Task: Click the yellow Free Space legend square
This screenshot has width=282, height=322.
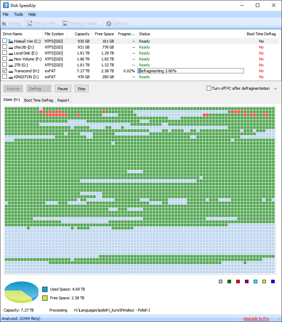Action: pos(45,298)
